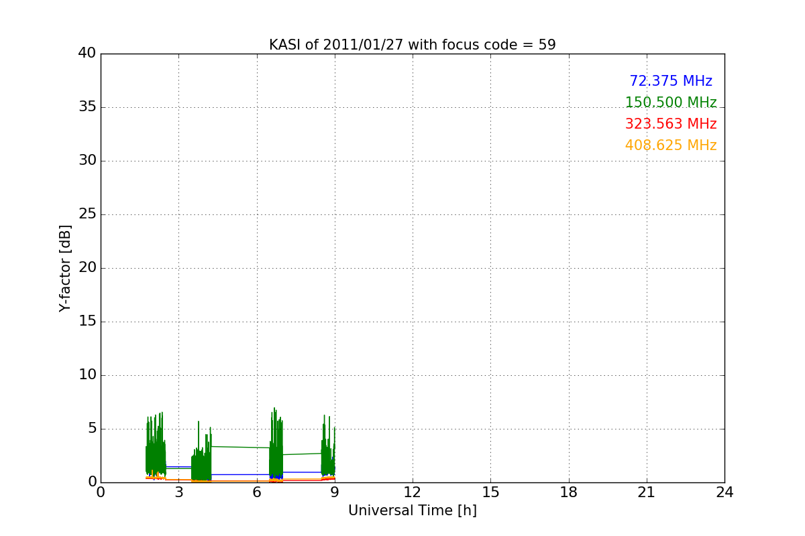The width and height of the screenshot is (805, 536).
Task: Select the 408.625 MHz legend label
Action: (671, 145)
